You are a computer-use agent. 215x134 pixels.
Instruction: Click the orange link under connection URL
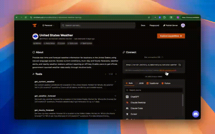click(168, 70)
